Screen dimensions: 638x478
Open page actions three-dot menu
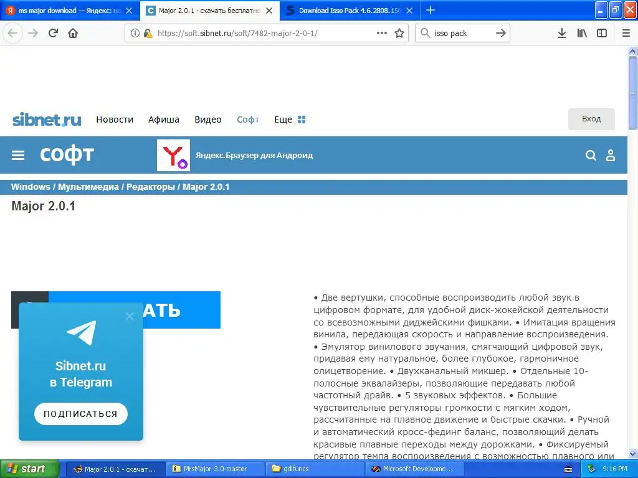pos(382,33)
